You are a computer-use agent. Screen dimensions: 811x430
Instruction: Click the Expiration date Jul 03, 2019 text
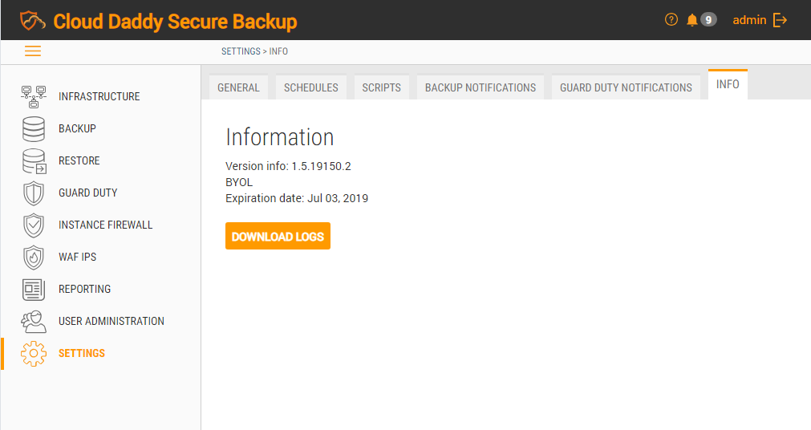click(297, 198)
